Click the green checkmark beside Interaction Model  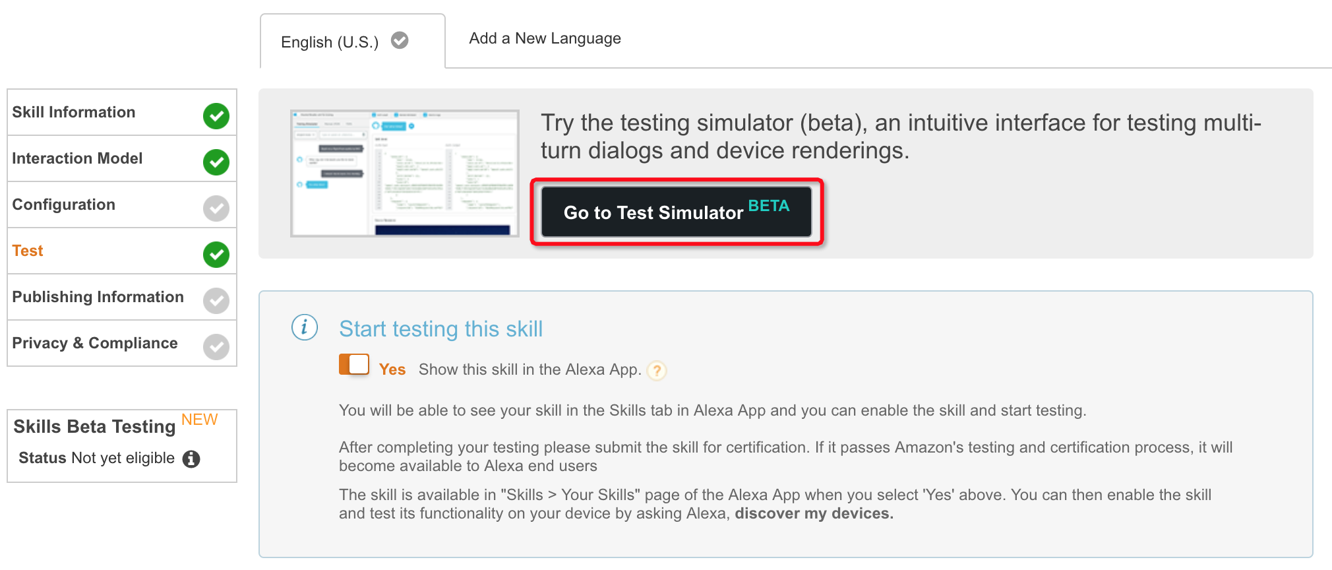(x=216, y=162)
